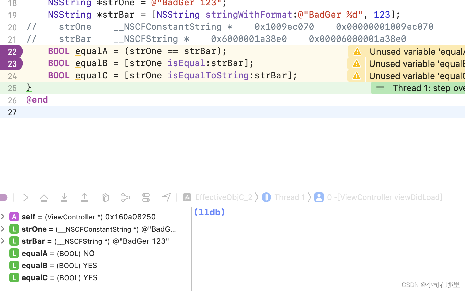Open Environment Overrides toggles icon

point(146,197)
